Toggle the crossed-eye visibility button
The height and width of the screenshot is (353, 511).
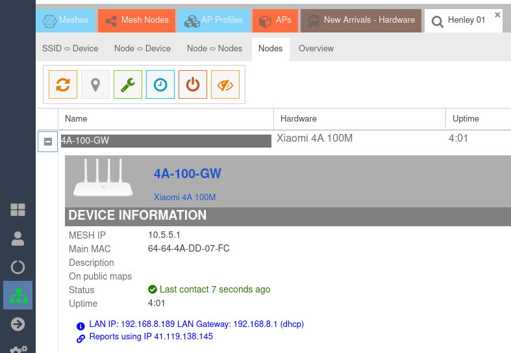pyautogui.click(x=225, y=85)
